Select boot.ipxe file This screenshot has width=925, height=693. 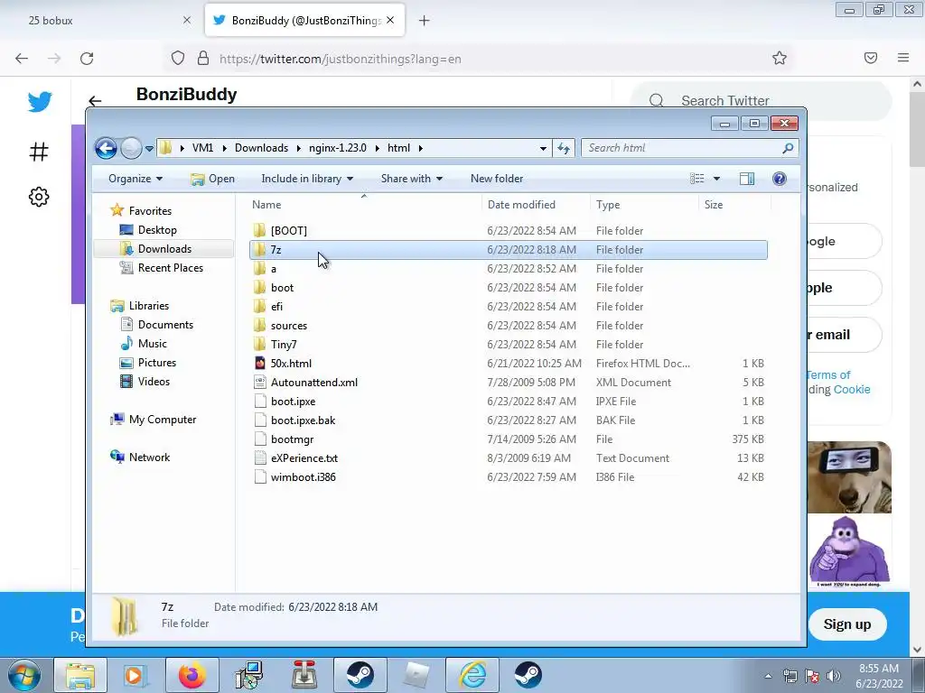[294, 402]
